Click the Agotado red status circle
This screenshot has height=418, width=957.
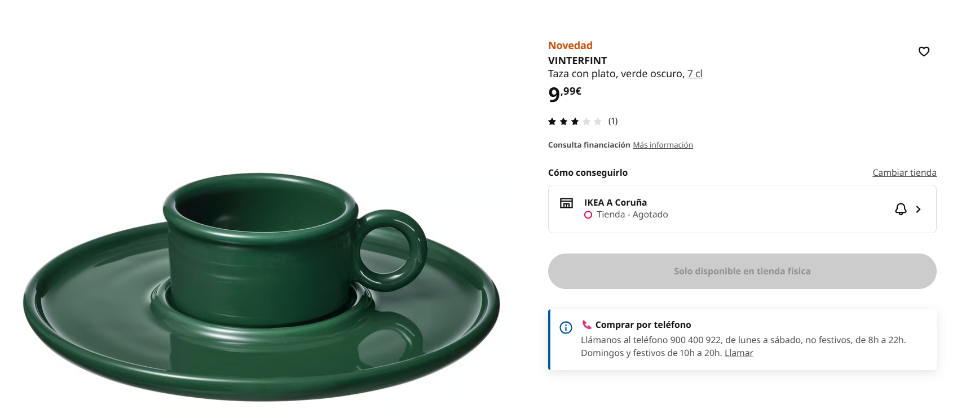tap(588, 215)
